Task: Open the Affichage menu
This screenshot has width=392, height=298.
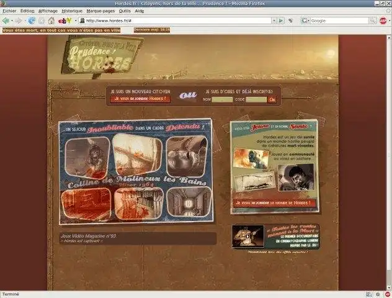Action: [48, 11]
